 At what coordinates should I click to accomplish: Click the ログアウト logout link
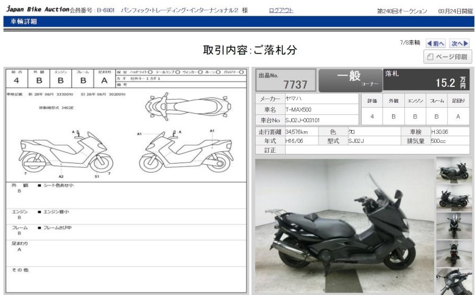[x=281, y=10]
